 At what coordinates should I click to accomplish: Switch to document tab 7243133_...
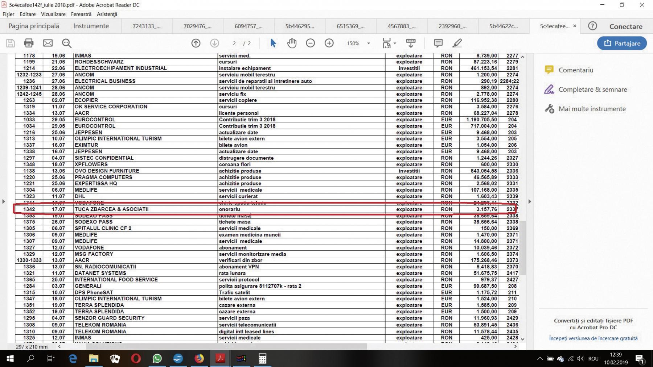click(x=147, y=26)
